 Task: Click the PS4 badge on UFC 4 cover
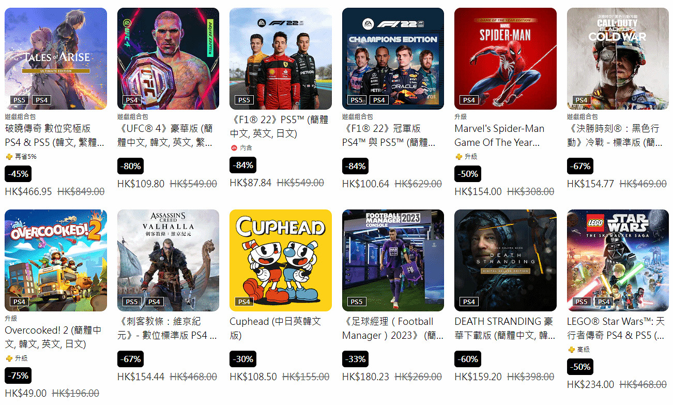[x=132, y=100]
